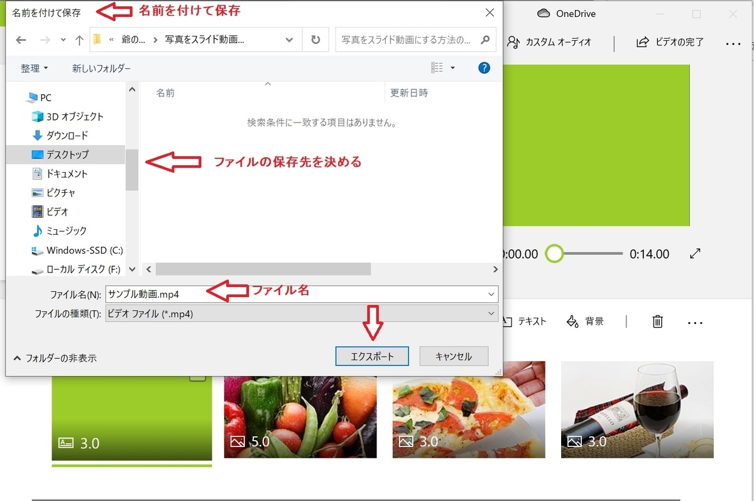Click the エクスポート button
This screenshot has width=754, height=501.
click(372, 356)
